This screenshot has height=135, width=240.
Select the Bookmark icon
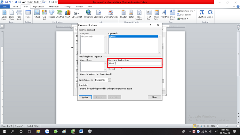coord(98,14)
